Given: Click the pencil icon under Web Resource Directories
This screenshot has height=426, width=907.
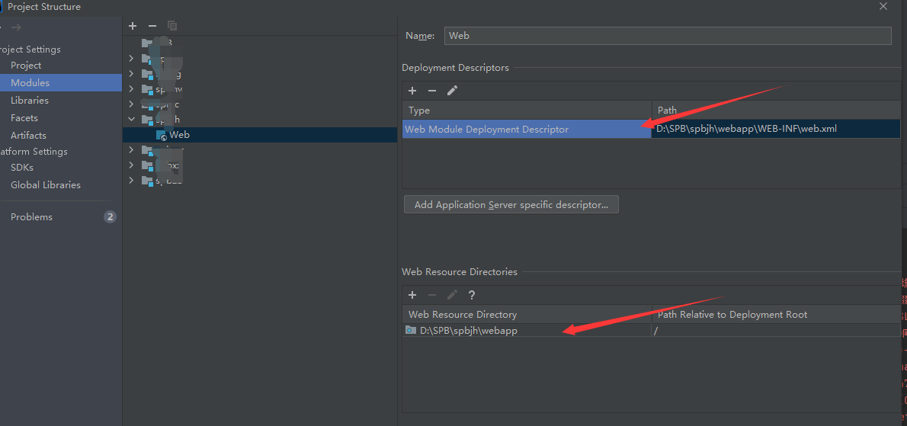Looking at the screenshot, I should point(452,295).
